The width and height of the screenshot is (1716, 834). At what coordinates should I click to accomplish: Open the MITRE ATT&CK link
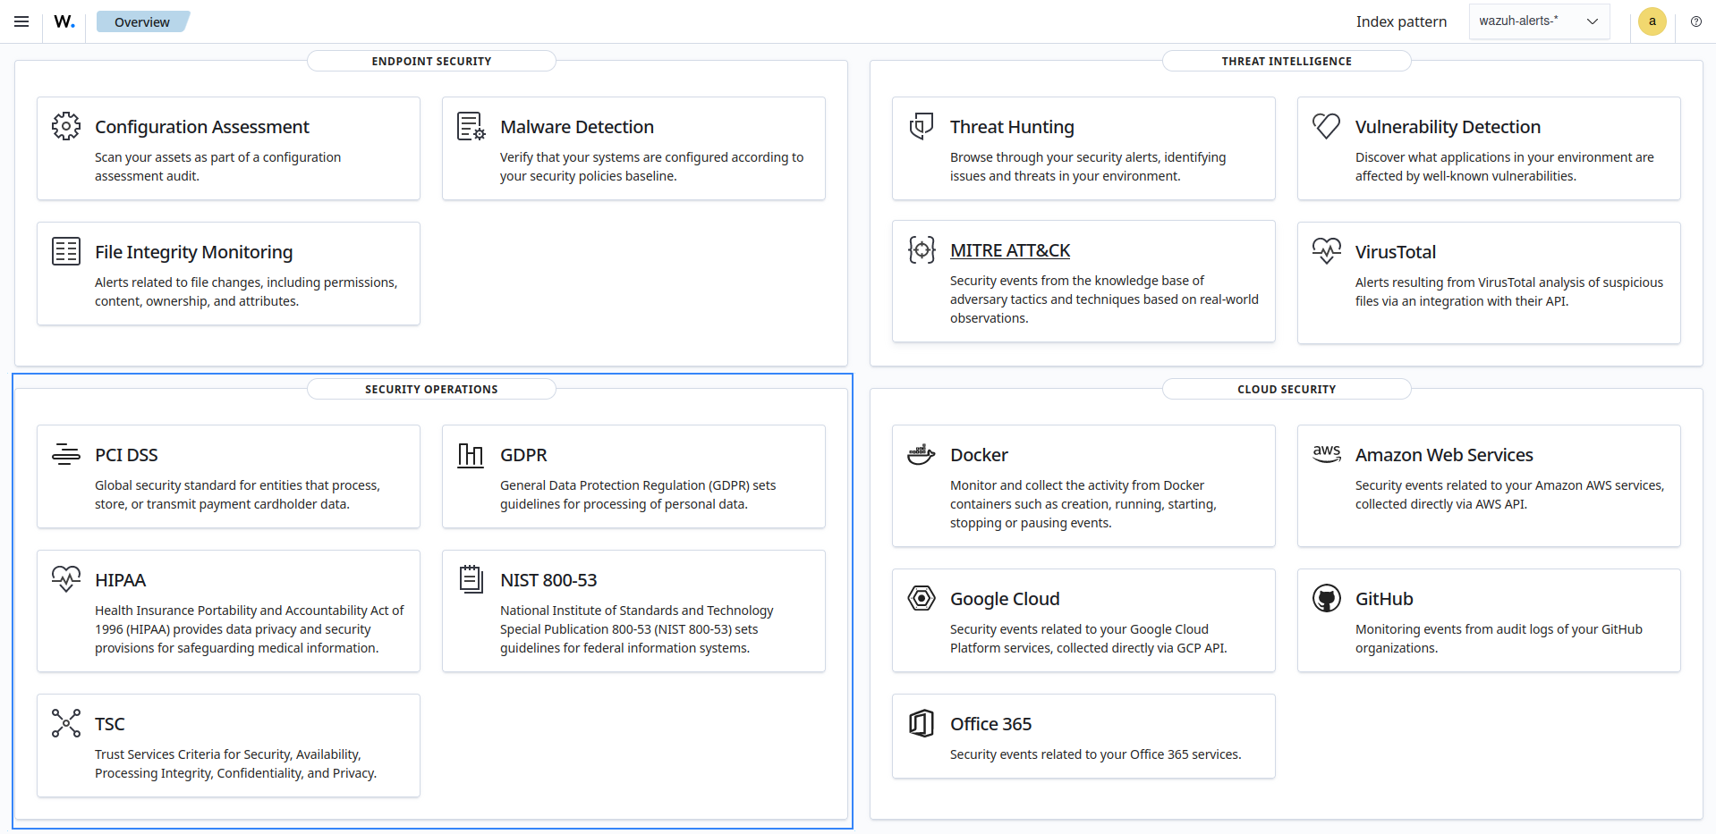click(x=1009, y=251)
